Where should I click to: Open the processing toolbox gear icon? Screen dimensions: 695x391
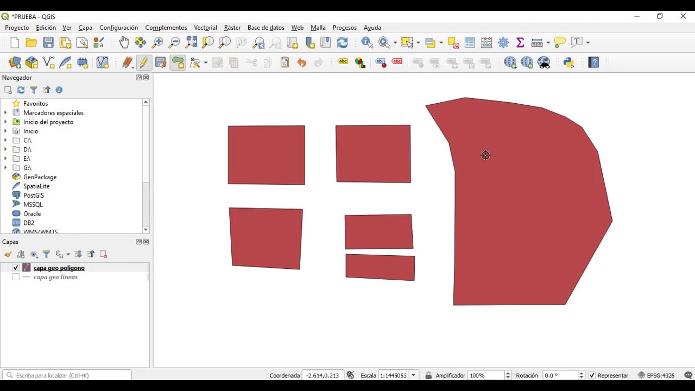[x=503, y=42]
